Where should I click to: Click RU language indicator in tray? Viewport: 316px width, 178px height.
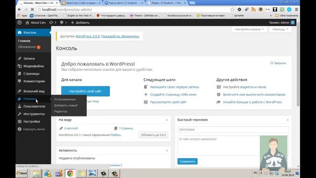point(255,173)
